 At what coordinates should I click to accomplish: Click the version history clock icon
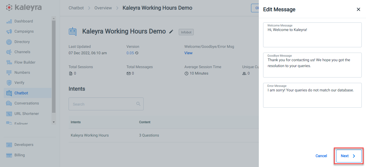[x=137, y=53]
